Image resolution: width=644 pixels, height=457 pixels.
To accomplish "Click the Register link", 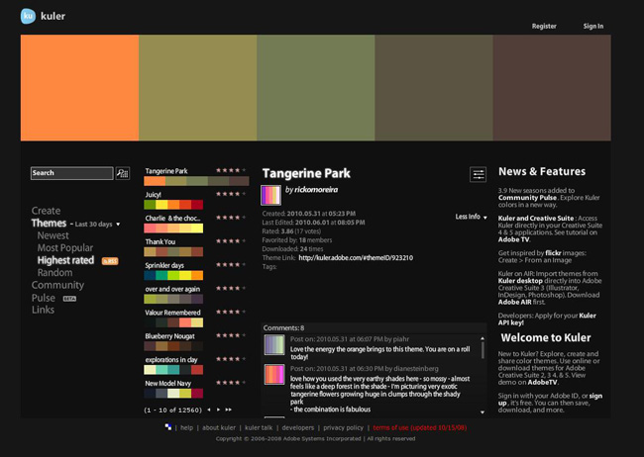I will pos(544,27).
